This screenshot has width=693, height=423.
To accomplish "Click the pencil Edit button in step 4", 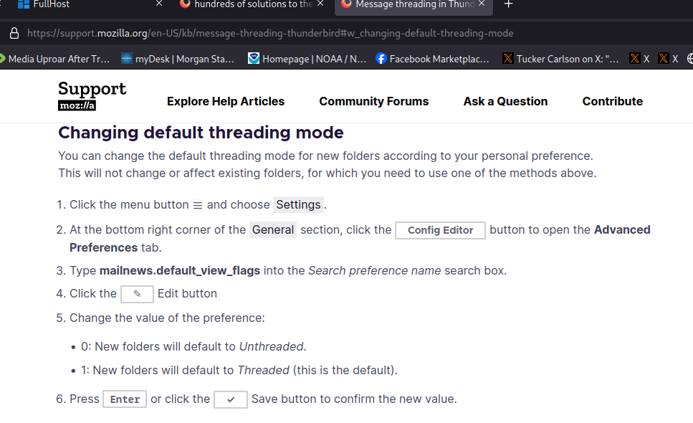I will click(137, 294).
